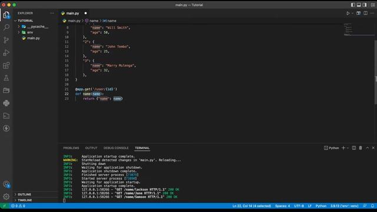Run the Python file with play icon
Image resolution: width=377 pixels, height=212 pixels.
tap(348, 13)
